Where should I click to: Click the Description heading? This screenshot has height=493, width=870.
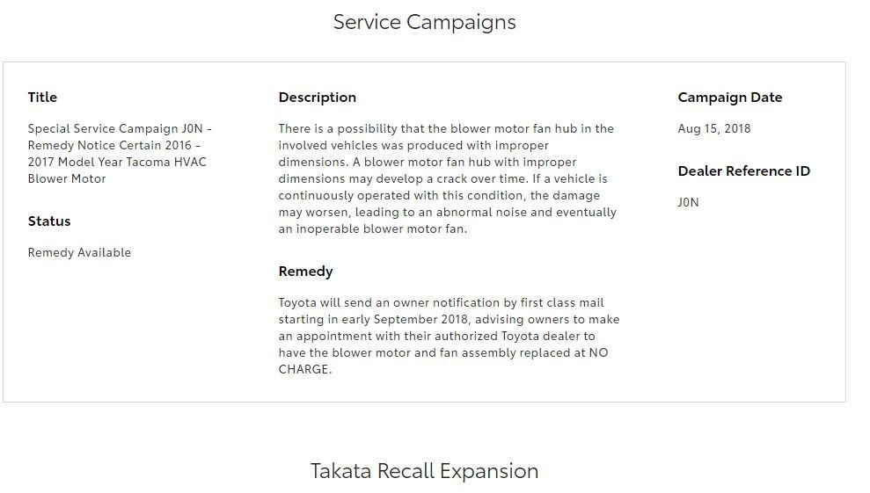(318, 97)
